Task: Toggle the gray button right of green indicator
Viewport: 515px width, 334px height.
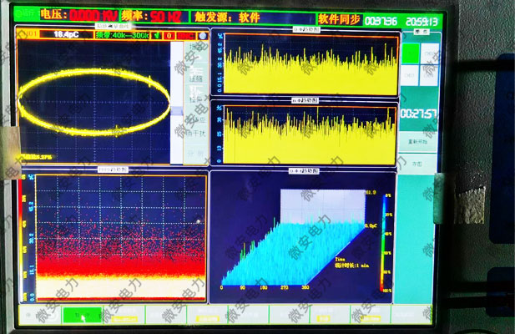Action: point(429,54)
